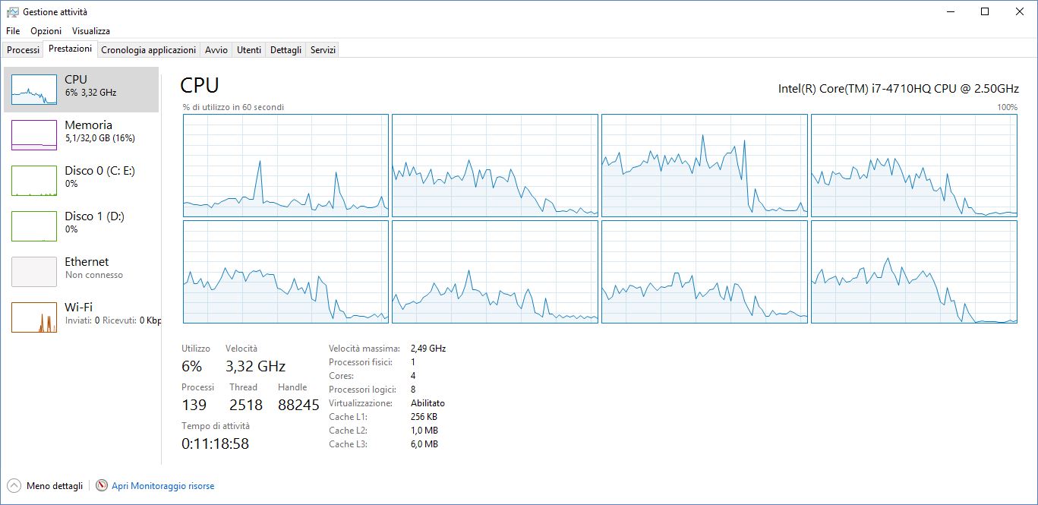Click the 88245 Handle count
1038x505 pixels.
[x=298, y=406]
